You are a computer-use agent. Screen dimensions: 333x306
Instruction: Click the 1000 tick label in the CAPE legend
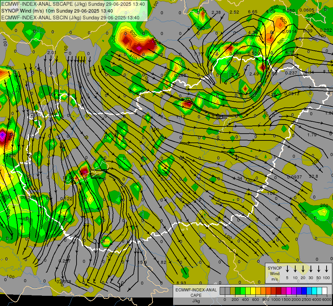276,300
